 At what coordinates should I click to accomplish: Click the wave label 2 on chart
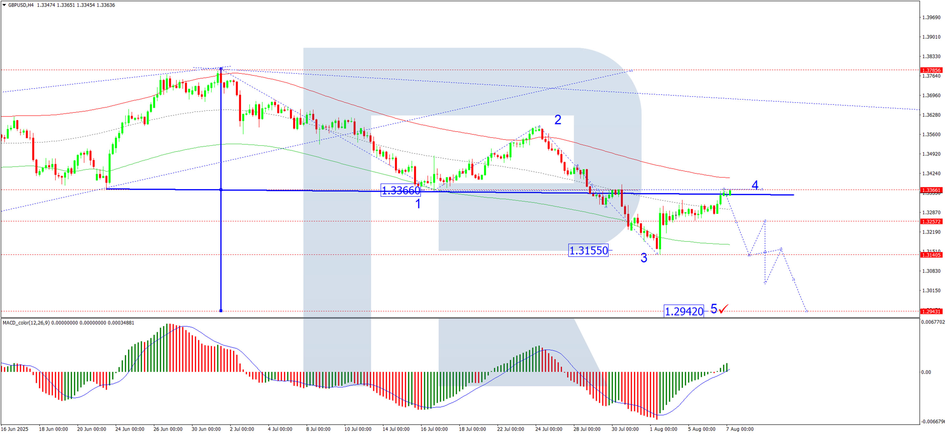click(557, 120)
